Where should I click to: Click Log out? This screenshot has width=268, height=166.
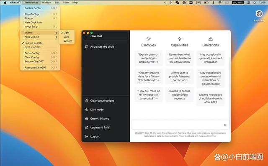pyautogui.click(x=106, y=136)
